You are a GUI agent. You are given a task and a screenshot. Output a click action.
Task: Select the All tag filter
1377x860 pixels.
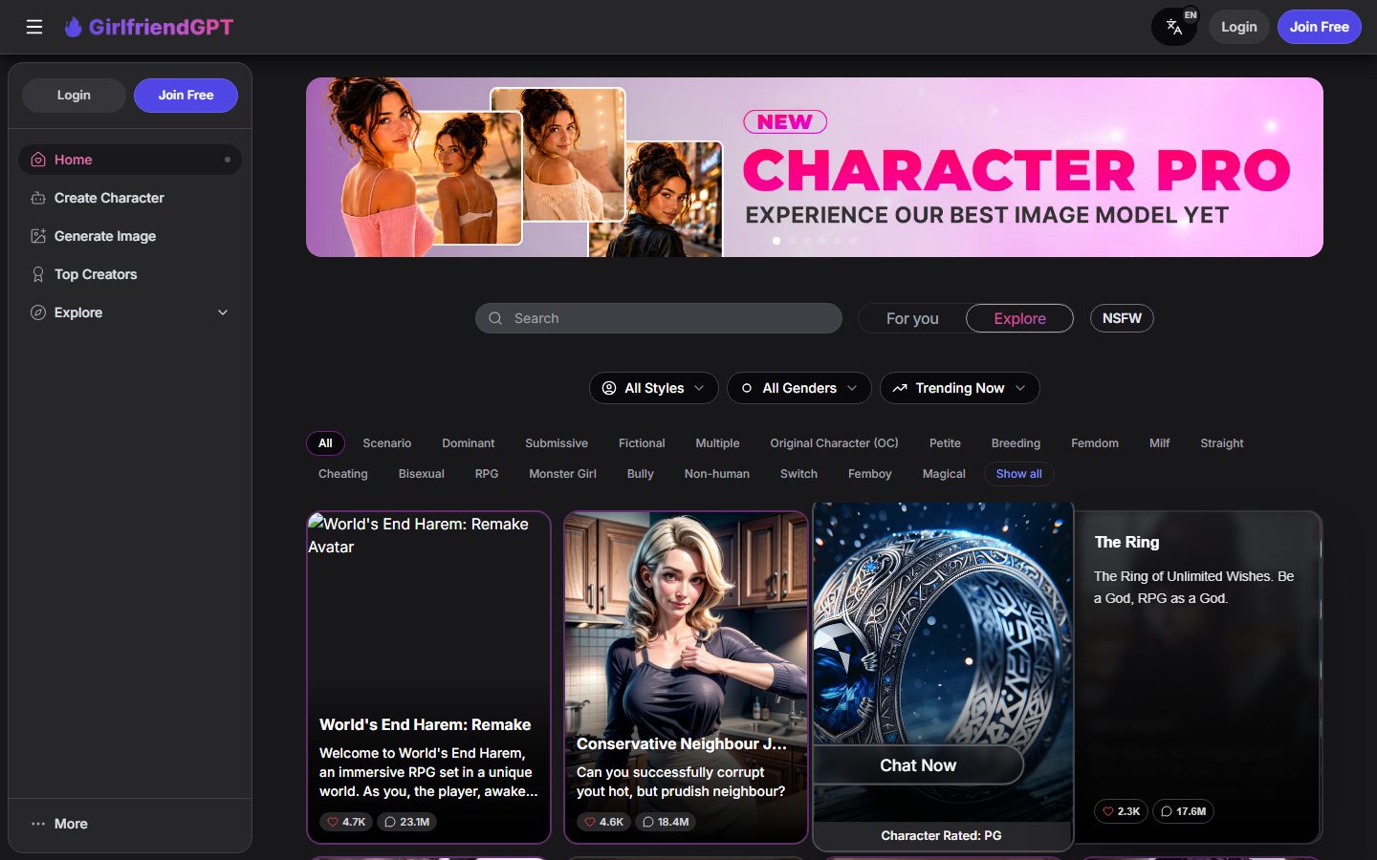(x=325, y=443)
